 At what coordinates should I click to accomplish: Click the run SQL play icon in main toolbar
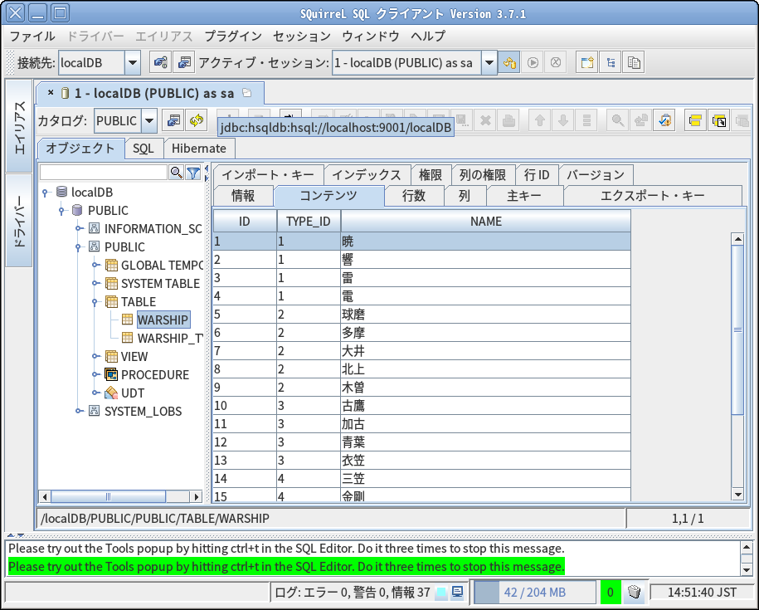(x=533, y=62)
